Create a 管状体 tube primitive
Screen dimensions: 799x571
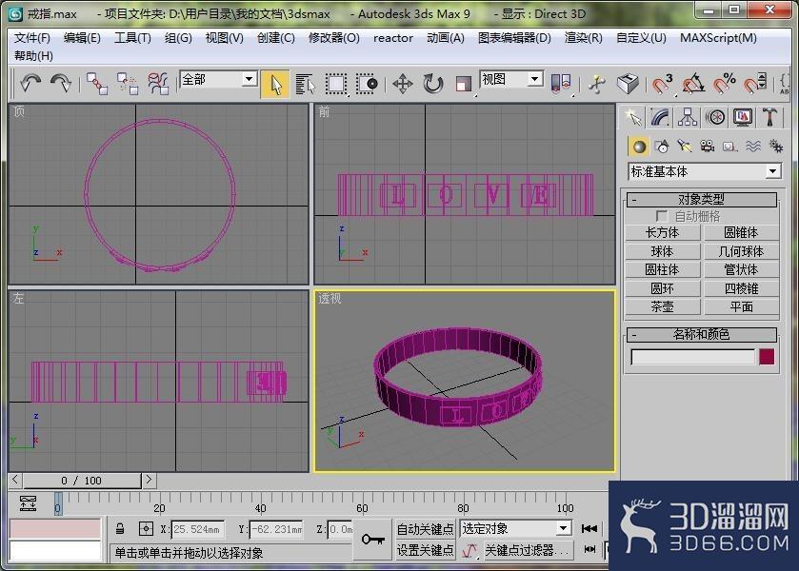(741, 270)
